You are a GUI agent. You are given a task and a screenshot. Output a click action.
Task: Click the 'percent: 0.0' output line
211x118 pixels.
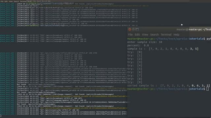tap(138, 46)
